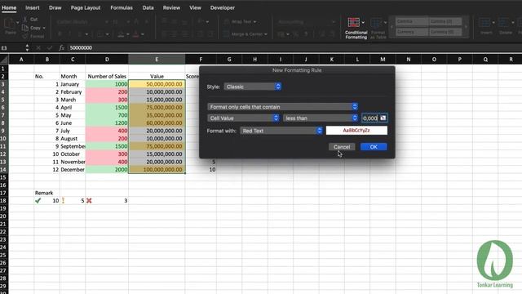
Task: Toggle Bold in the Home ribbon
Action: [60, 34]
